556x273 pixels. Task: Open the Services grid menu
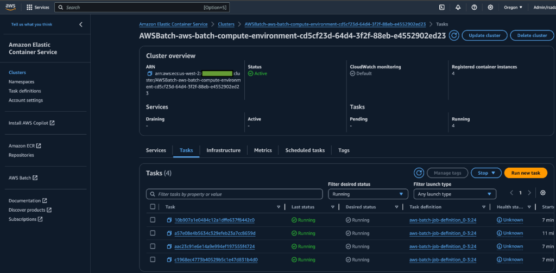pos(38,7)
